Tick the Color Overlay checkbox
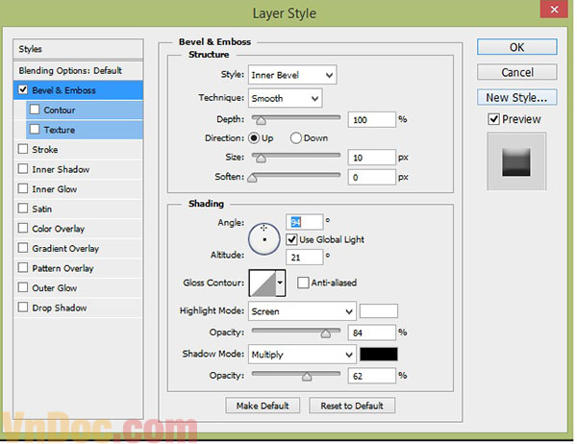 23,228
